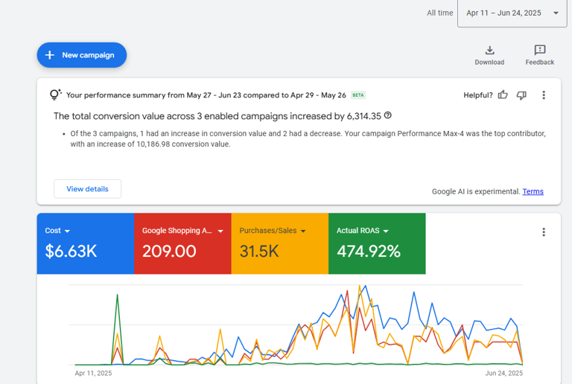The image size is (572, 384).
Task: Select the All time label
Action: pos(439,13)
